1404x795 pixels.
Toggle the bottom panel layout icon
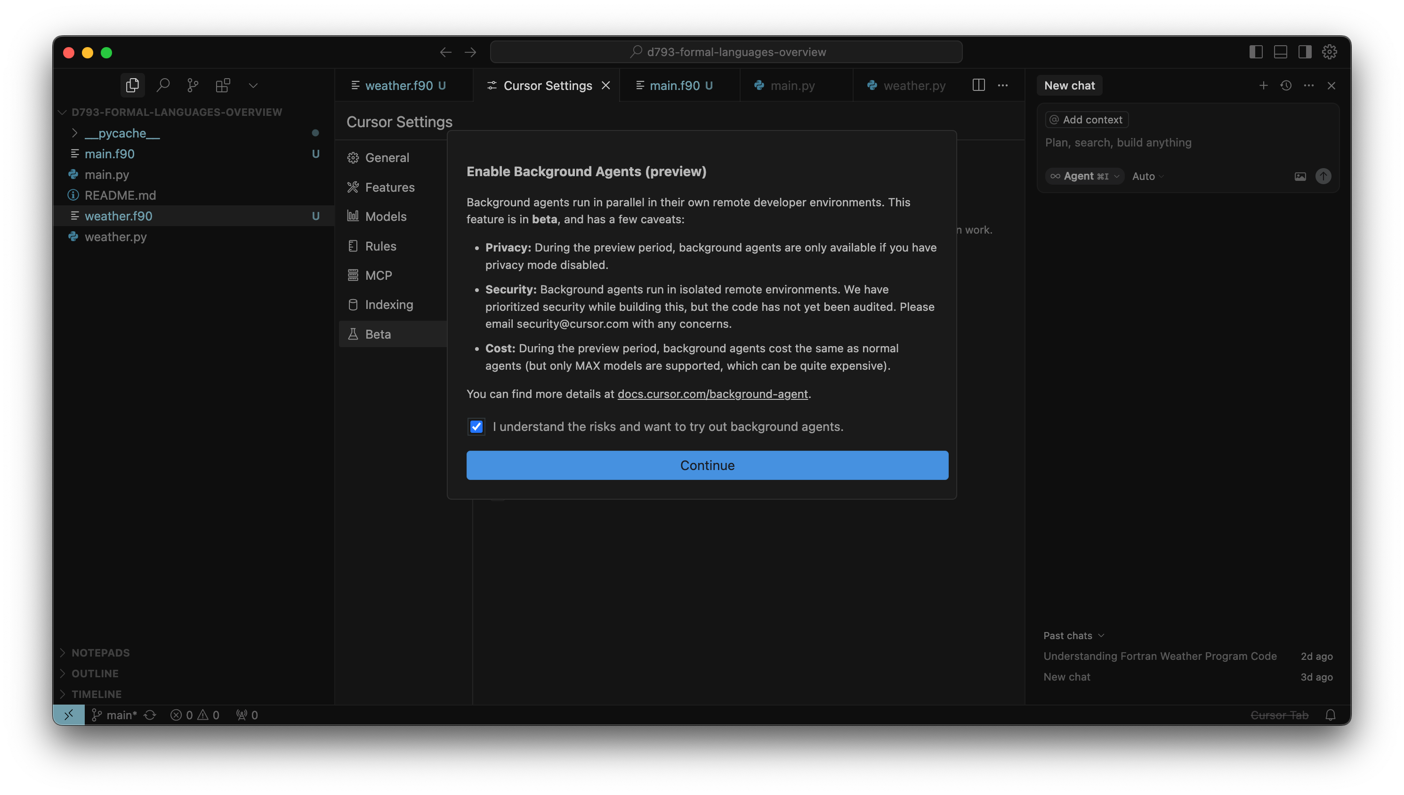[1280, 52]
